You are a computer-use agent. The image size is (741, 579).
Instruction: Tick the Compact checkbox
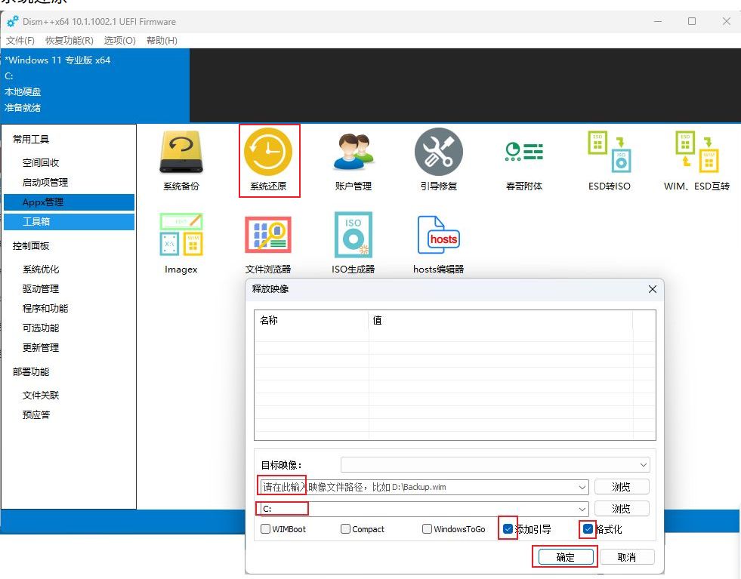click(345, 529)
